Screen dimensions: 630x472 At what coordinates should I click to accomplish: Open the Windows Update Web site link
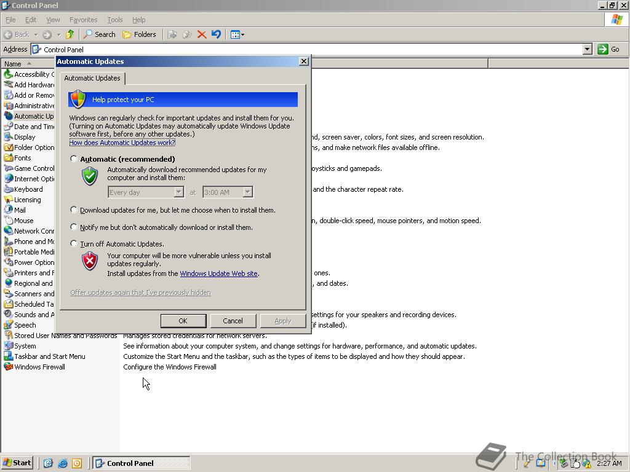coord(218,273)
